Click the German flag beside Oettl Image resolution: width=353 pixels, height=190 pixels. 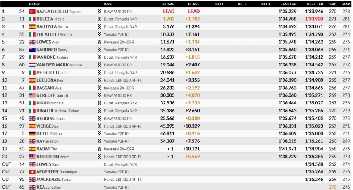click(x=32, y=133)
